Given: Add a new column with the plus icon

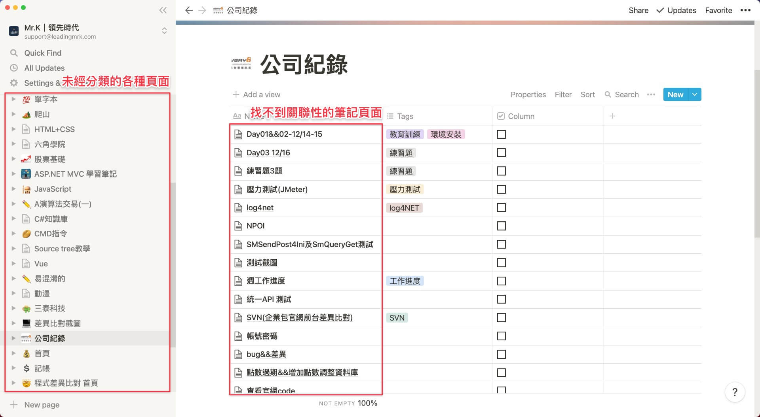Looking at the screenshot, I should (x=612, y=116).
